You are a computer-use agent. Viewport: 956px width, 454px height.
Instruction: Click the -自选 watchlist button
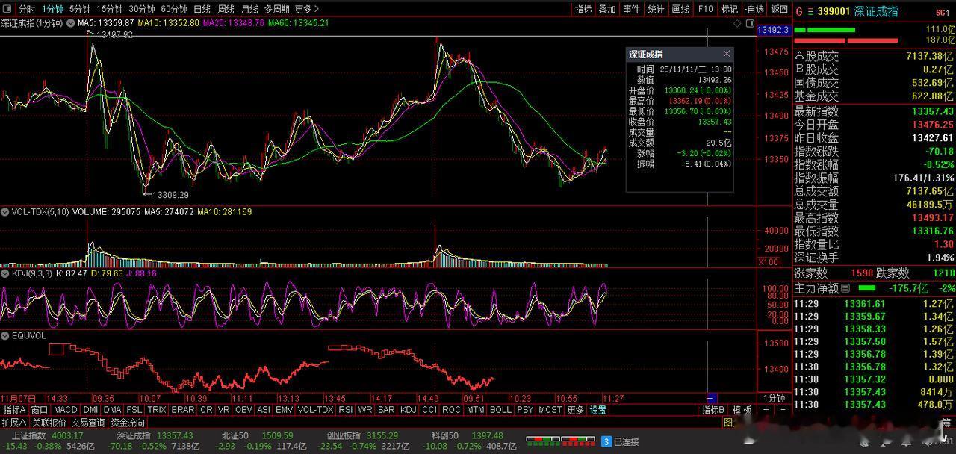coord(754,9)
